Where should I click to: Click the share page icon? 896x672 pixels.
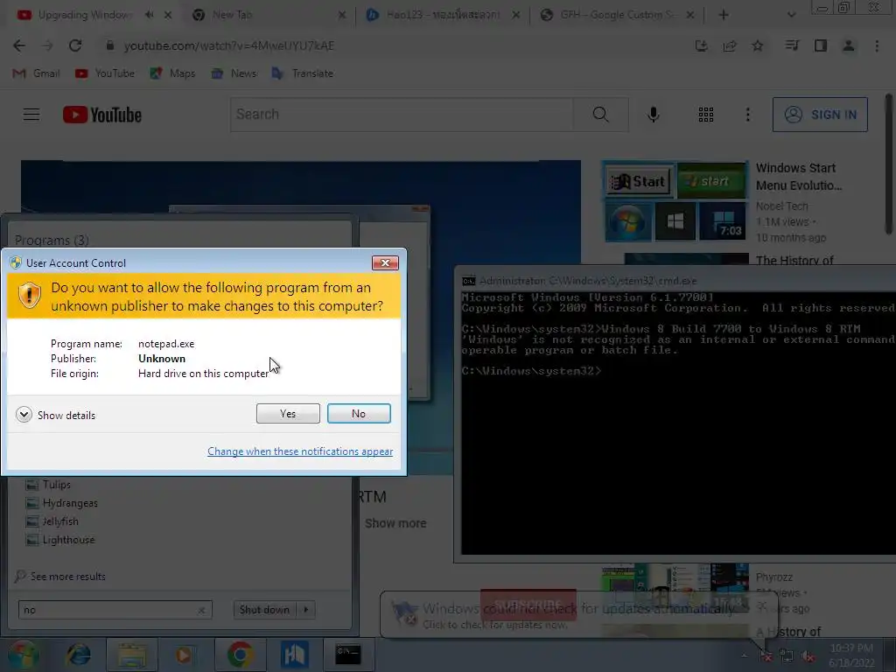(x=730, y=45)
